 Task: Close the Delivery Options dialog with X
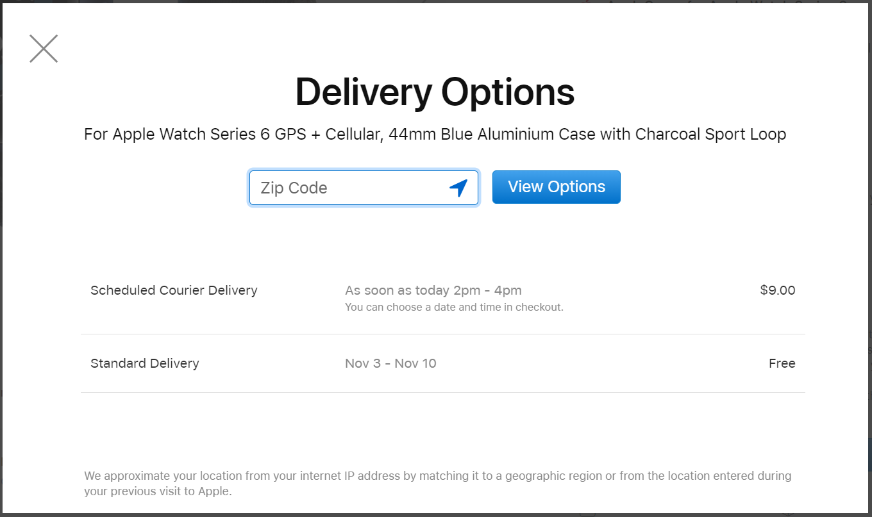click(44, 49)
